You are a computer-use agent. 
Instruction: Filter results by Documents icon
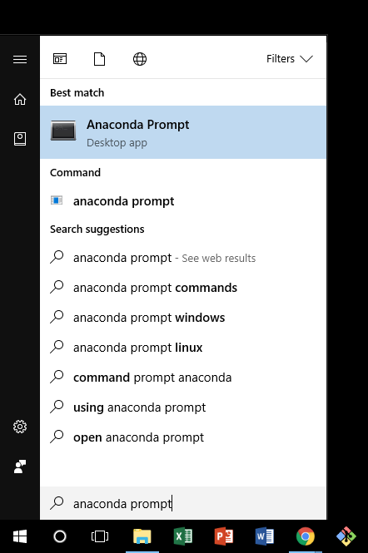(99, 59)
